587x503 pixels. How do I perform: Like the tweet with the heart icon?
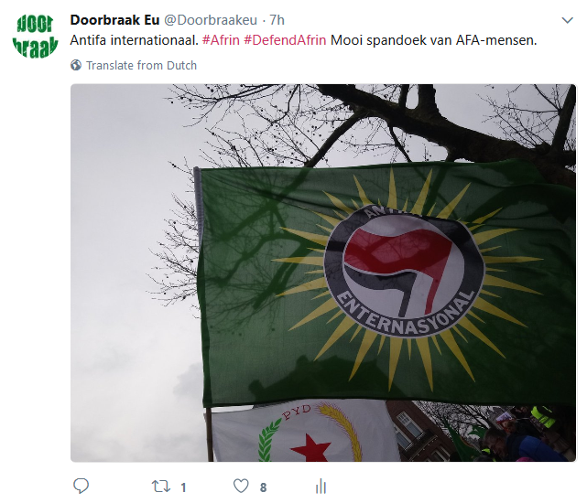tap(241, 487)
